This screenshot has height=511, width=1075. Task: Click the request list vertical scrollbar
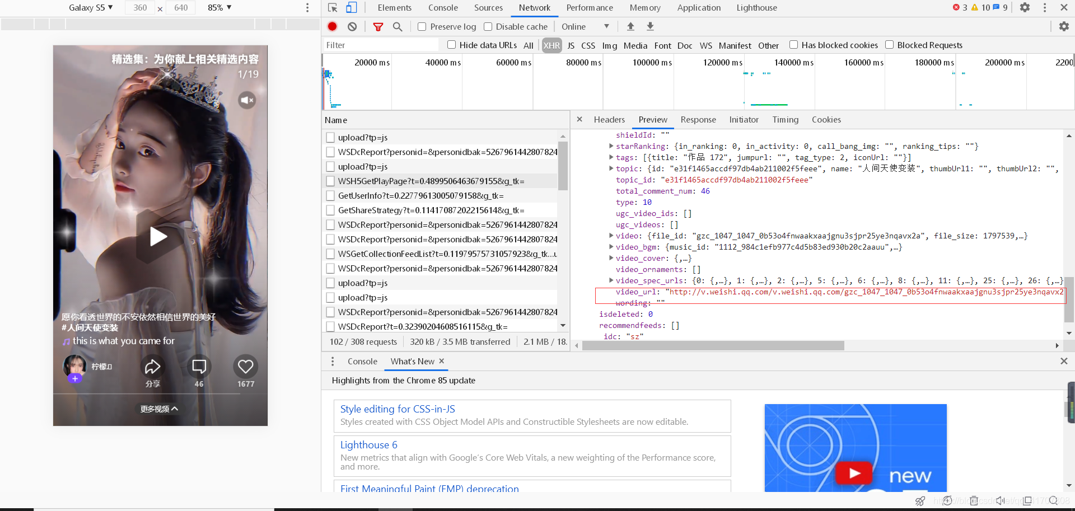[563, 166]
